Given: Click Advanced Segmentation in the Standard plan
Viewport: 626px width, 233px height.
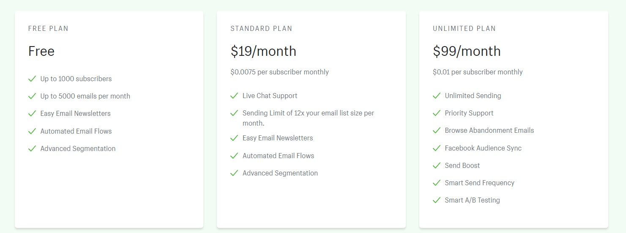Looking at the screenshot, I should (x=280, y=173).
